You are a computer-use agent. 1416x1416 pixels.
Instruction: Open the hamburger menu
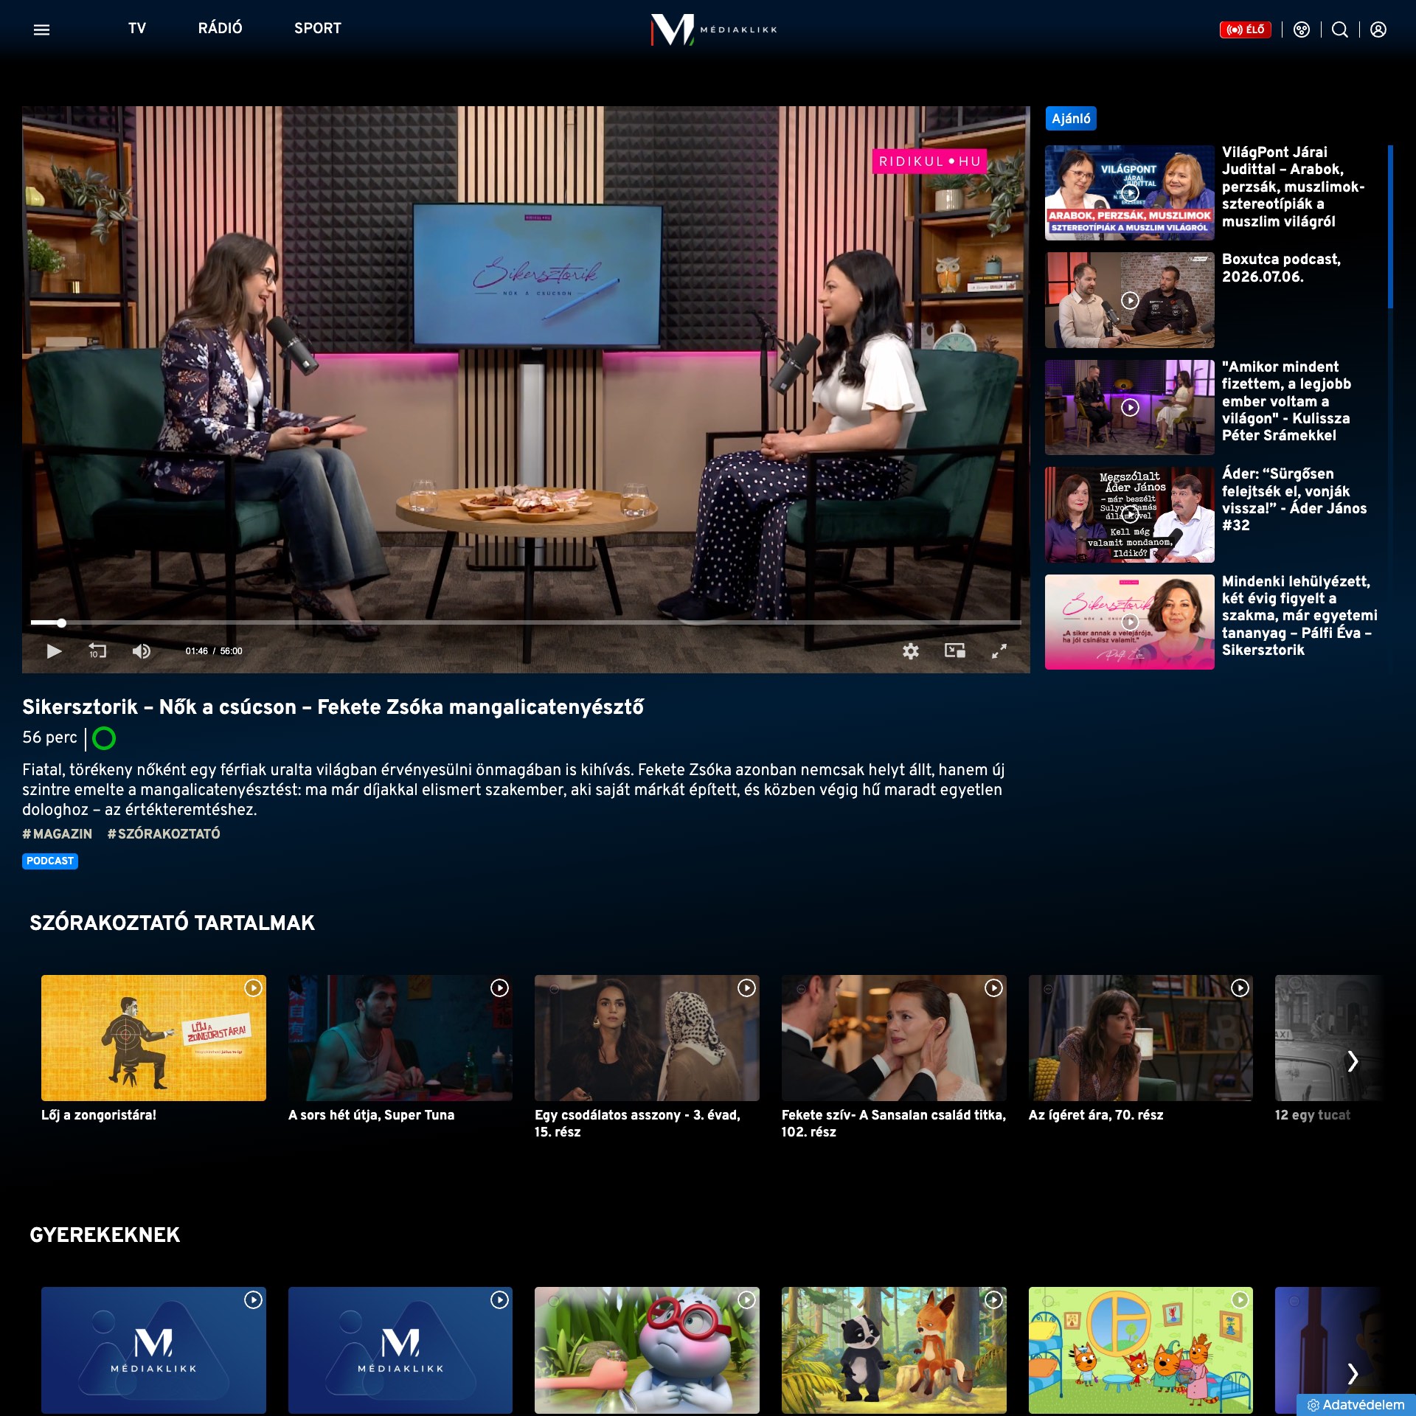click(42, 29)
